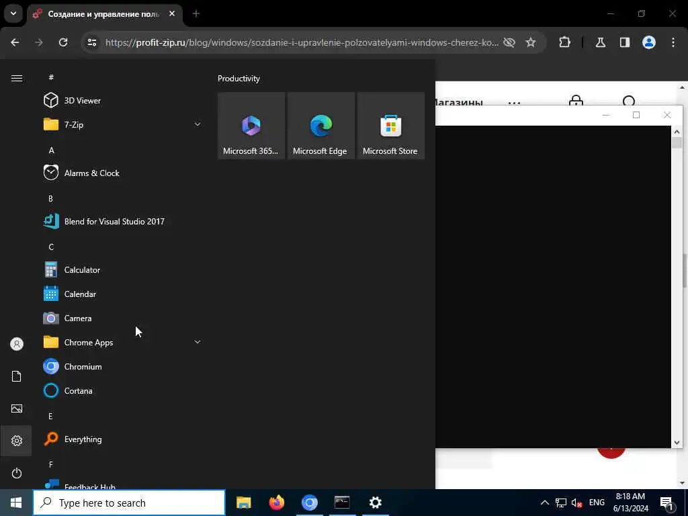Launch Alarms & Clock
688x516 pixels.
[122, 173]
